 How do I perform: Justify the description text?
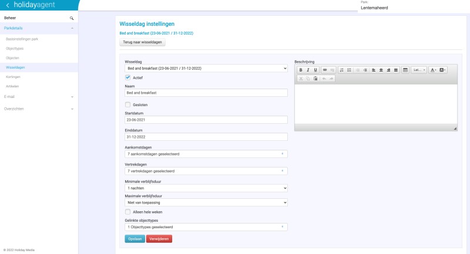[395, 70]
